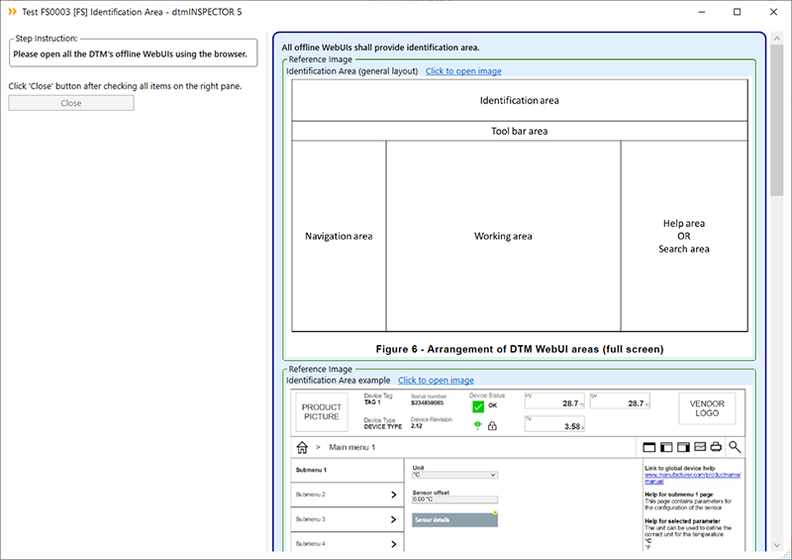792x560 pixels.
Task: Click the www.manufacturer.com help link
Action: pyautogui.click(x=692, y=478)
